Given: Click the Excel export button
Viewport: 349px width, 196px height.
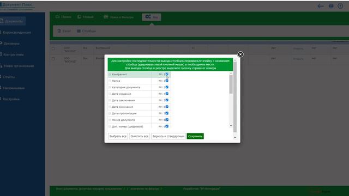Looking at the screenshot, I should [64, 31].
